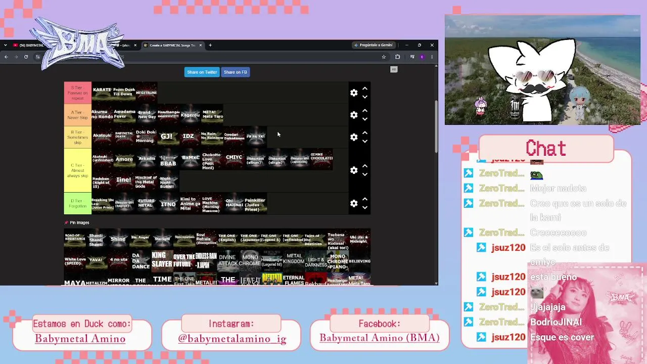
Task: Open settings gear for D Tier row
Action: 354,203
